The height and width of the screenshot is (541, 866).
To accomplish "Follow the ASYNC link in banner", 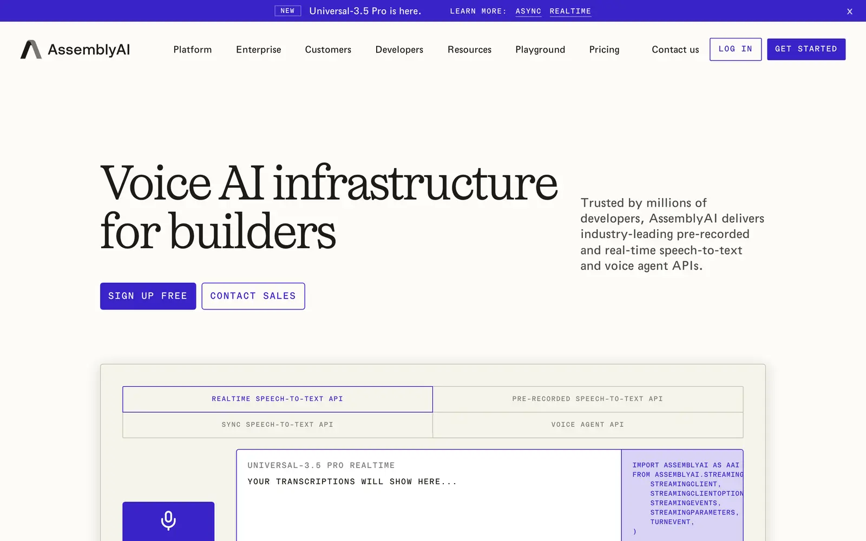I will [x=528, y=11].
